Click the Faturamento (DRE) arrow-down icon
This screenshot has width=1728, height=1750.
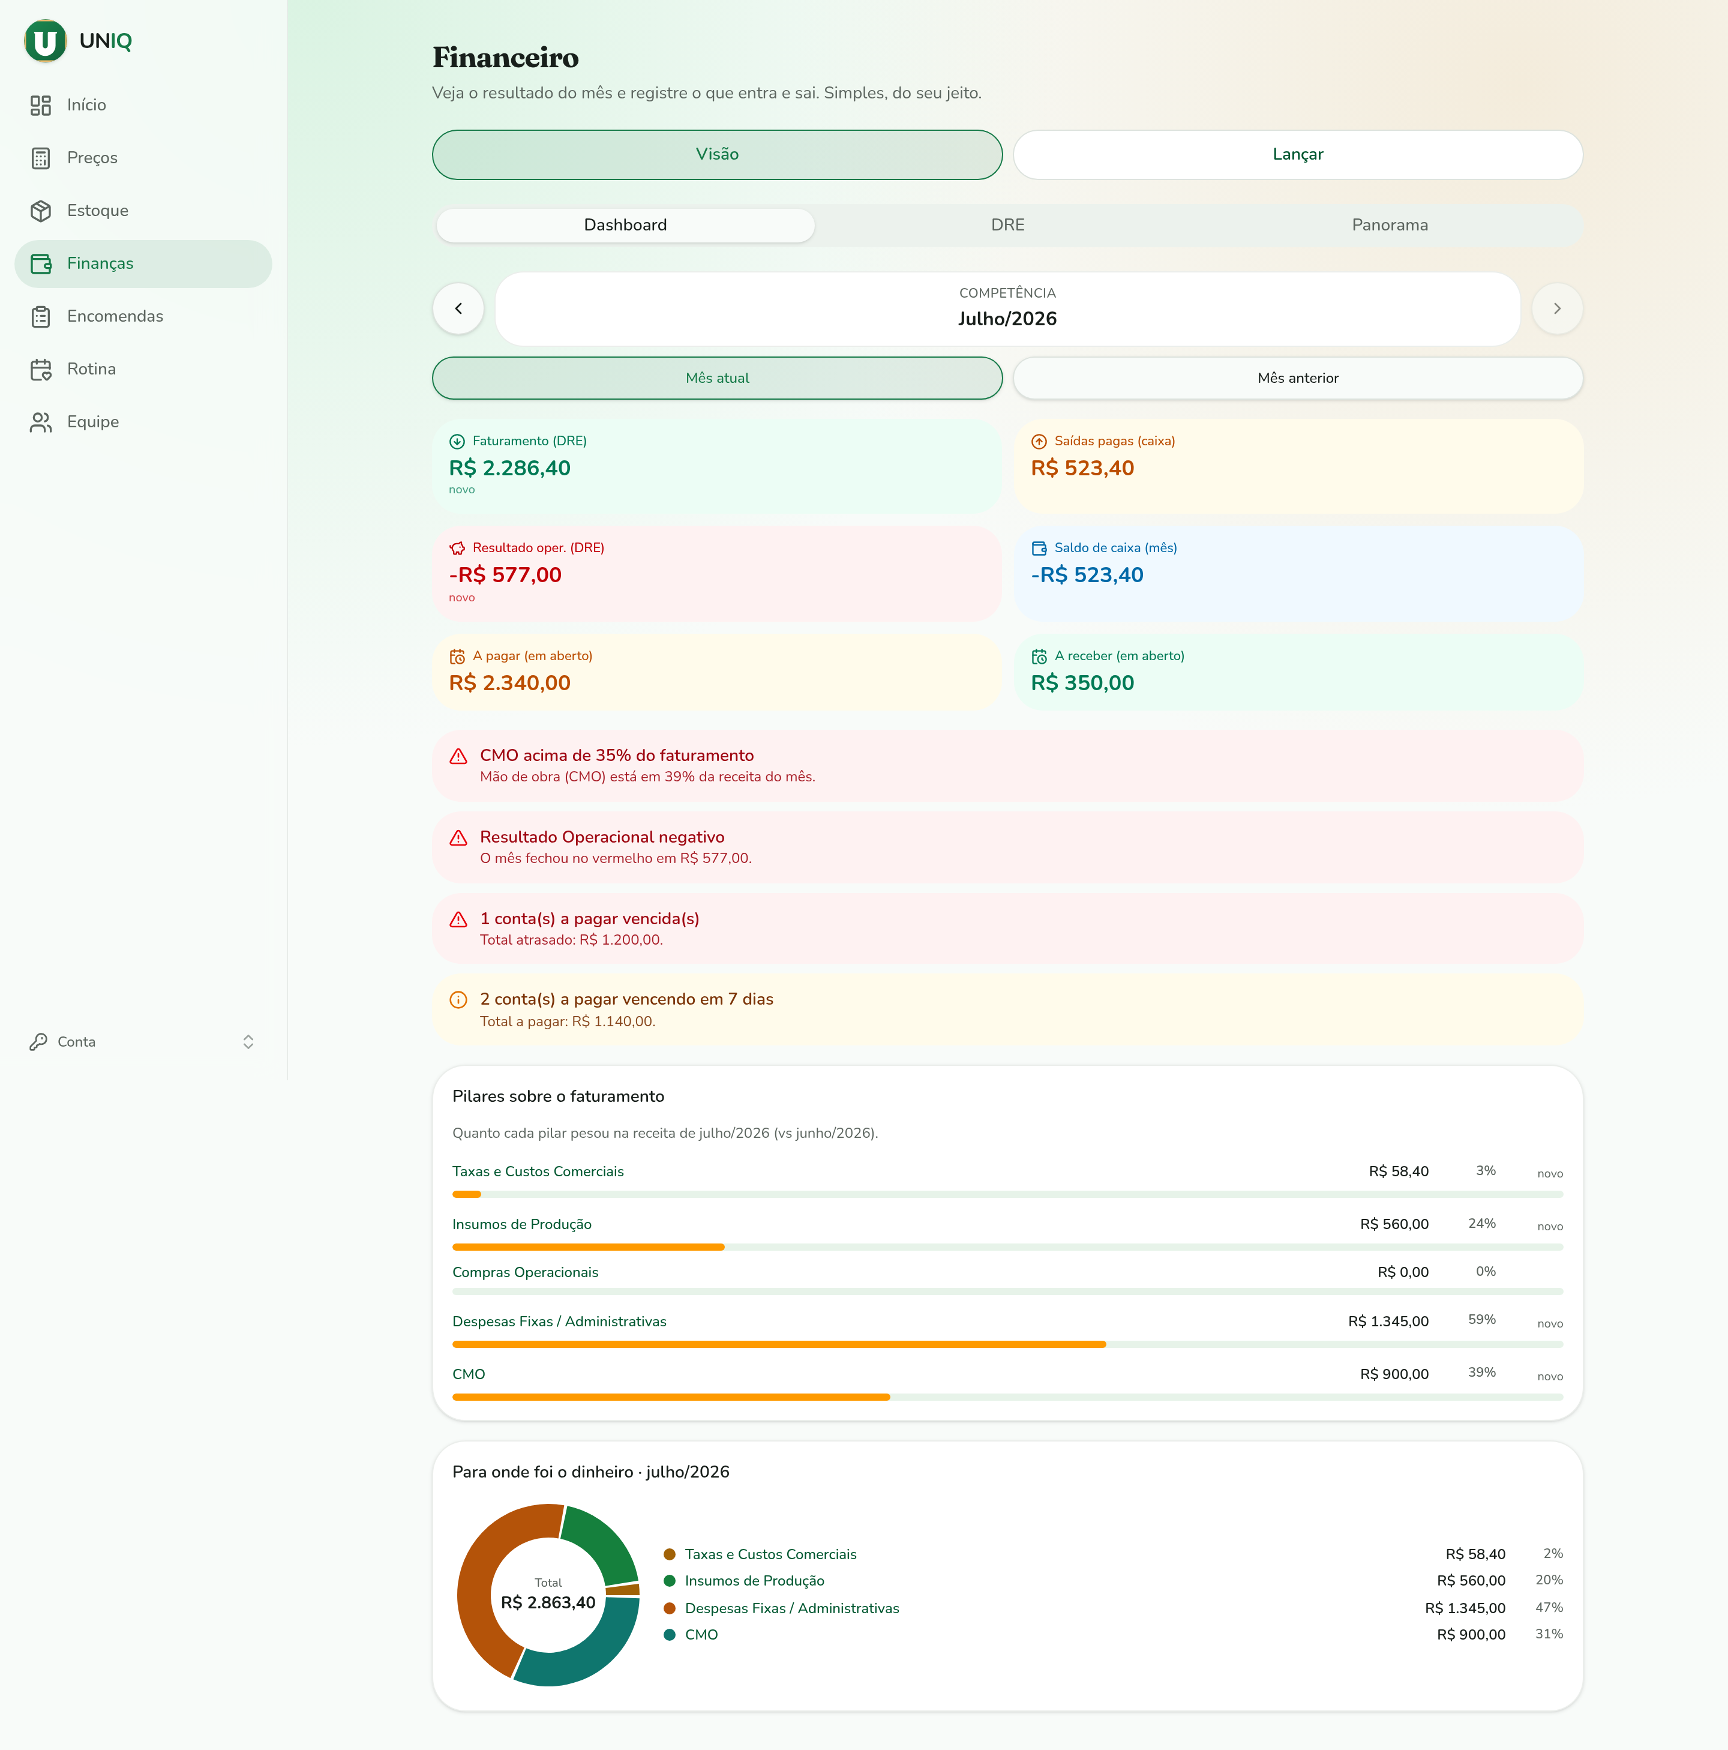[457, 442]
